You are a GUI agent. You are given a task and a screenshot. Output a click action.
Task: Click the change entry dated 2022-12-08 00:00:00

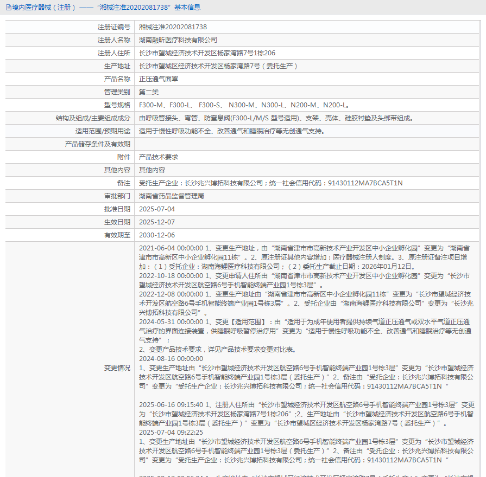tap(306, 303)
